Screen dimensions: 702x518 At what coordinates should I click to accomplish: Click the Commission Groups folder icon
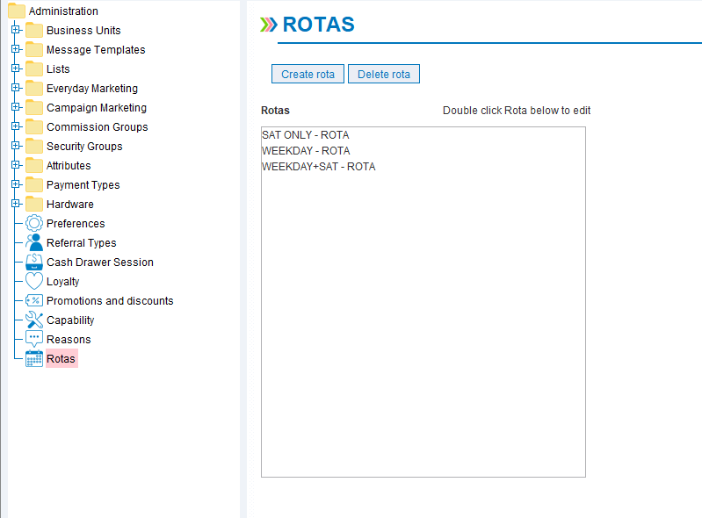[34, 126]
